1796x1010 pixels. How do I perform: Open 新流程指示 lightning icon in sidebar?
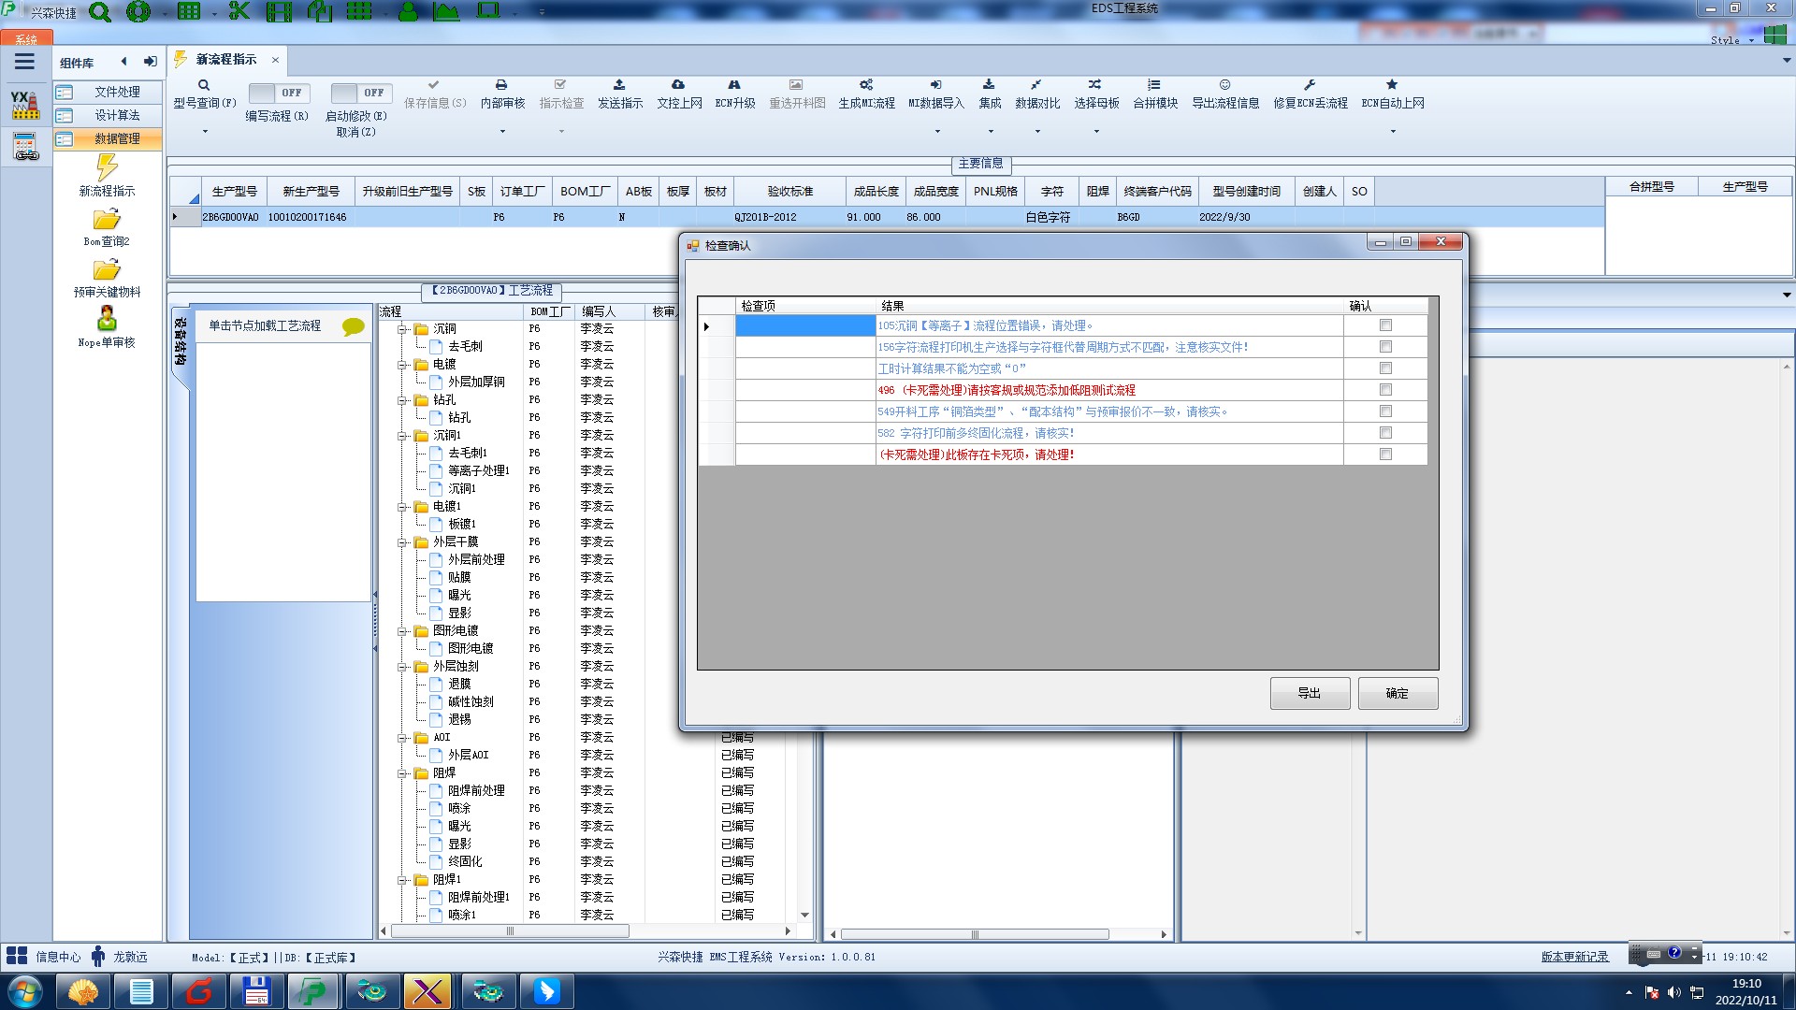[x=107, y=168]
